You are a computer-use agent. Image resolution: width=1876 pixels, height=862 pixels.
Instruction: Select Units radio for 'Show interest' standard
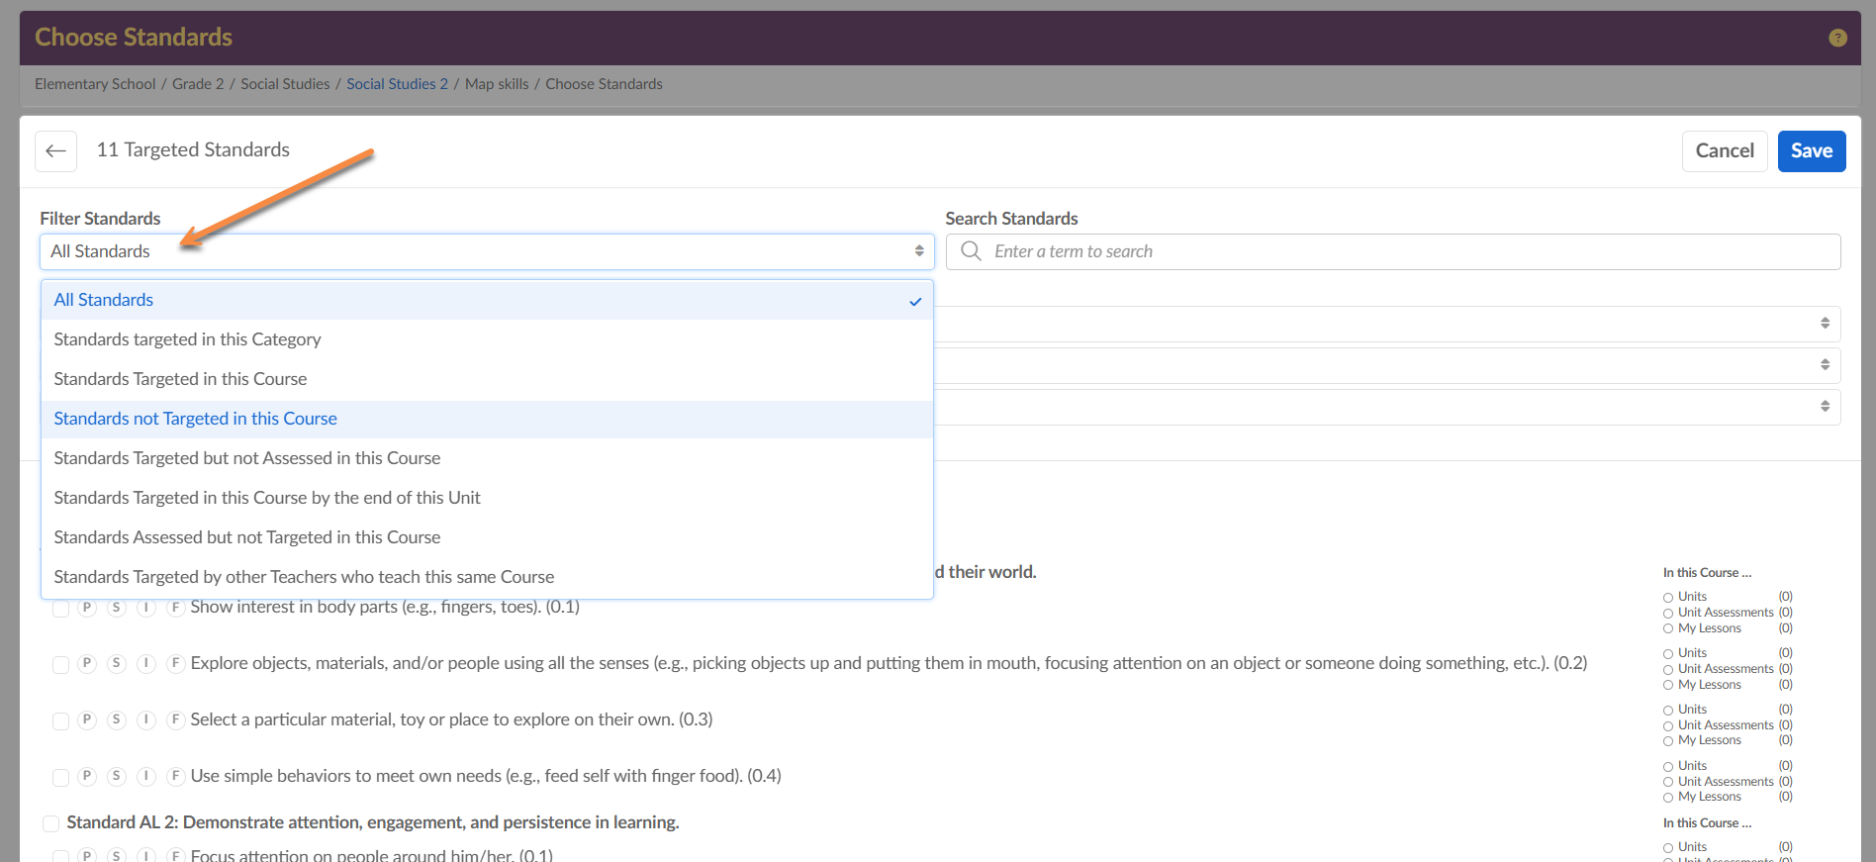click(x=1668, y=598)
